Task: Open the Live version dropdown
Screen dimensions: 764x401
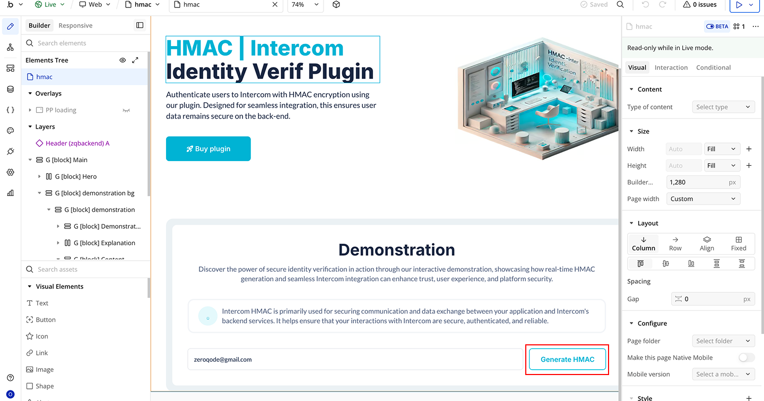Action: pos(49,5)
